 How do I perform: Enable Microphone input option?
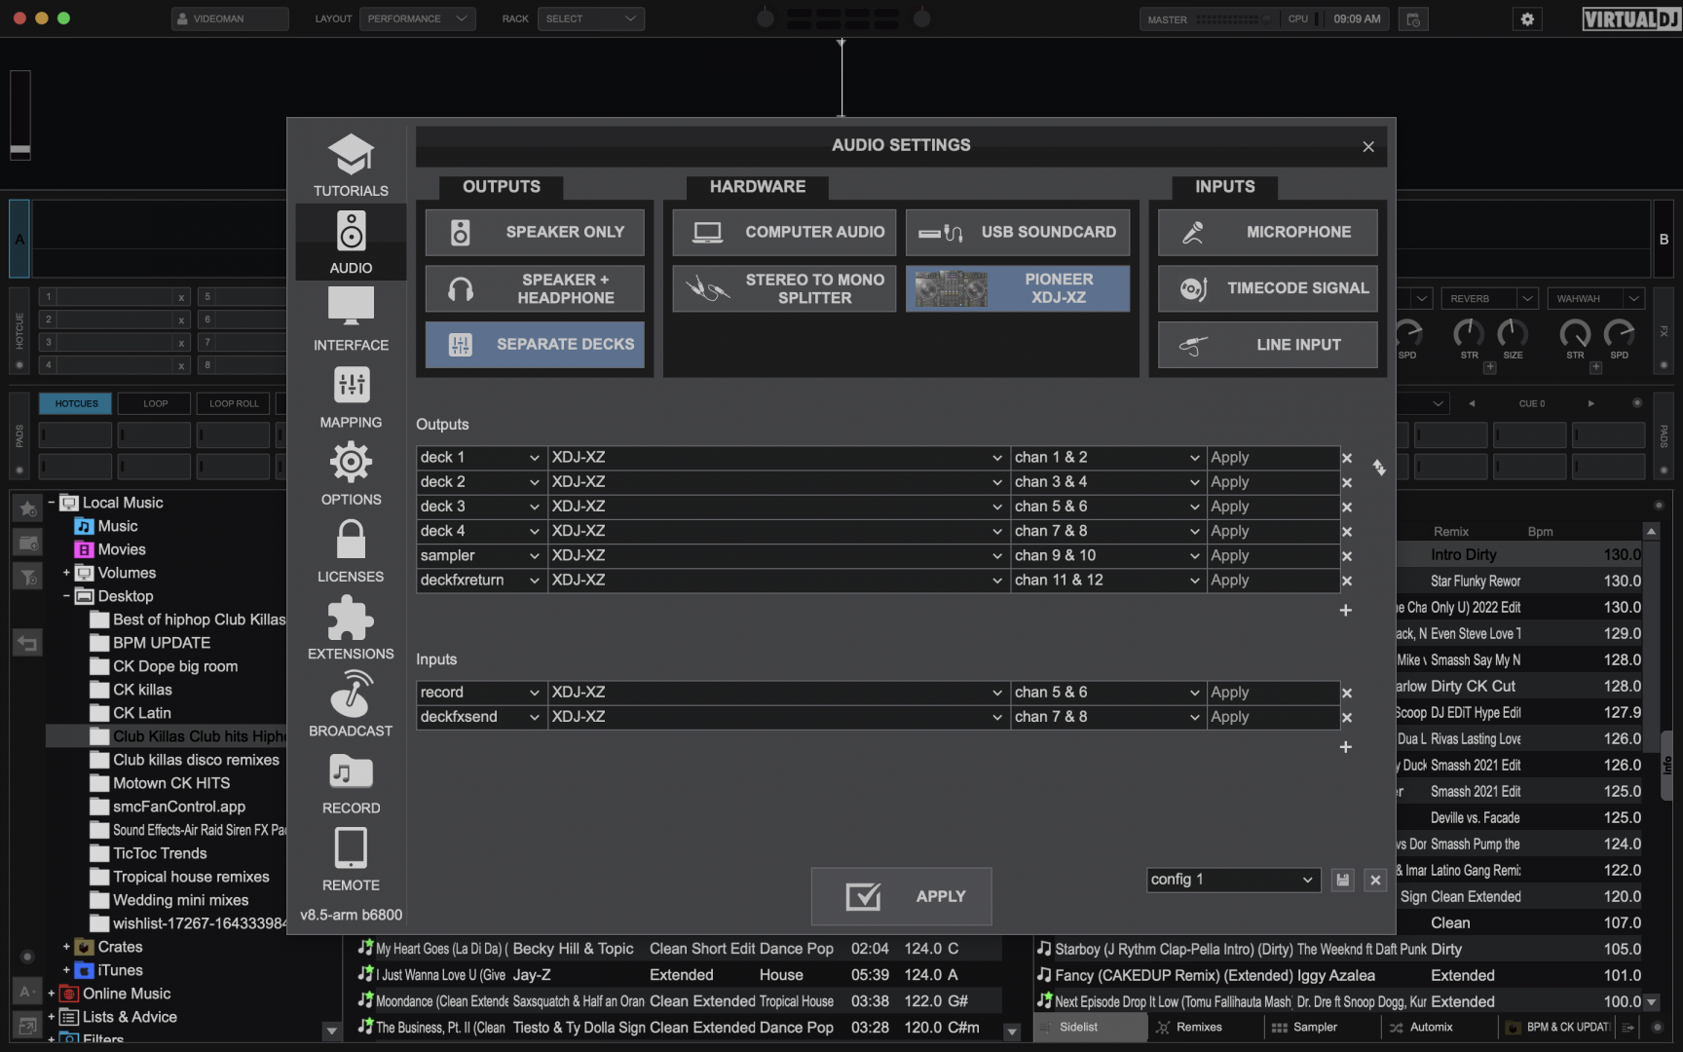tap(1268, 232)
